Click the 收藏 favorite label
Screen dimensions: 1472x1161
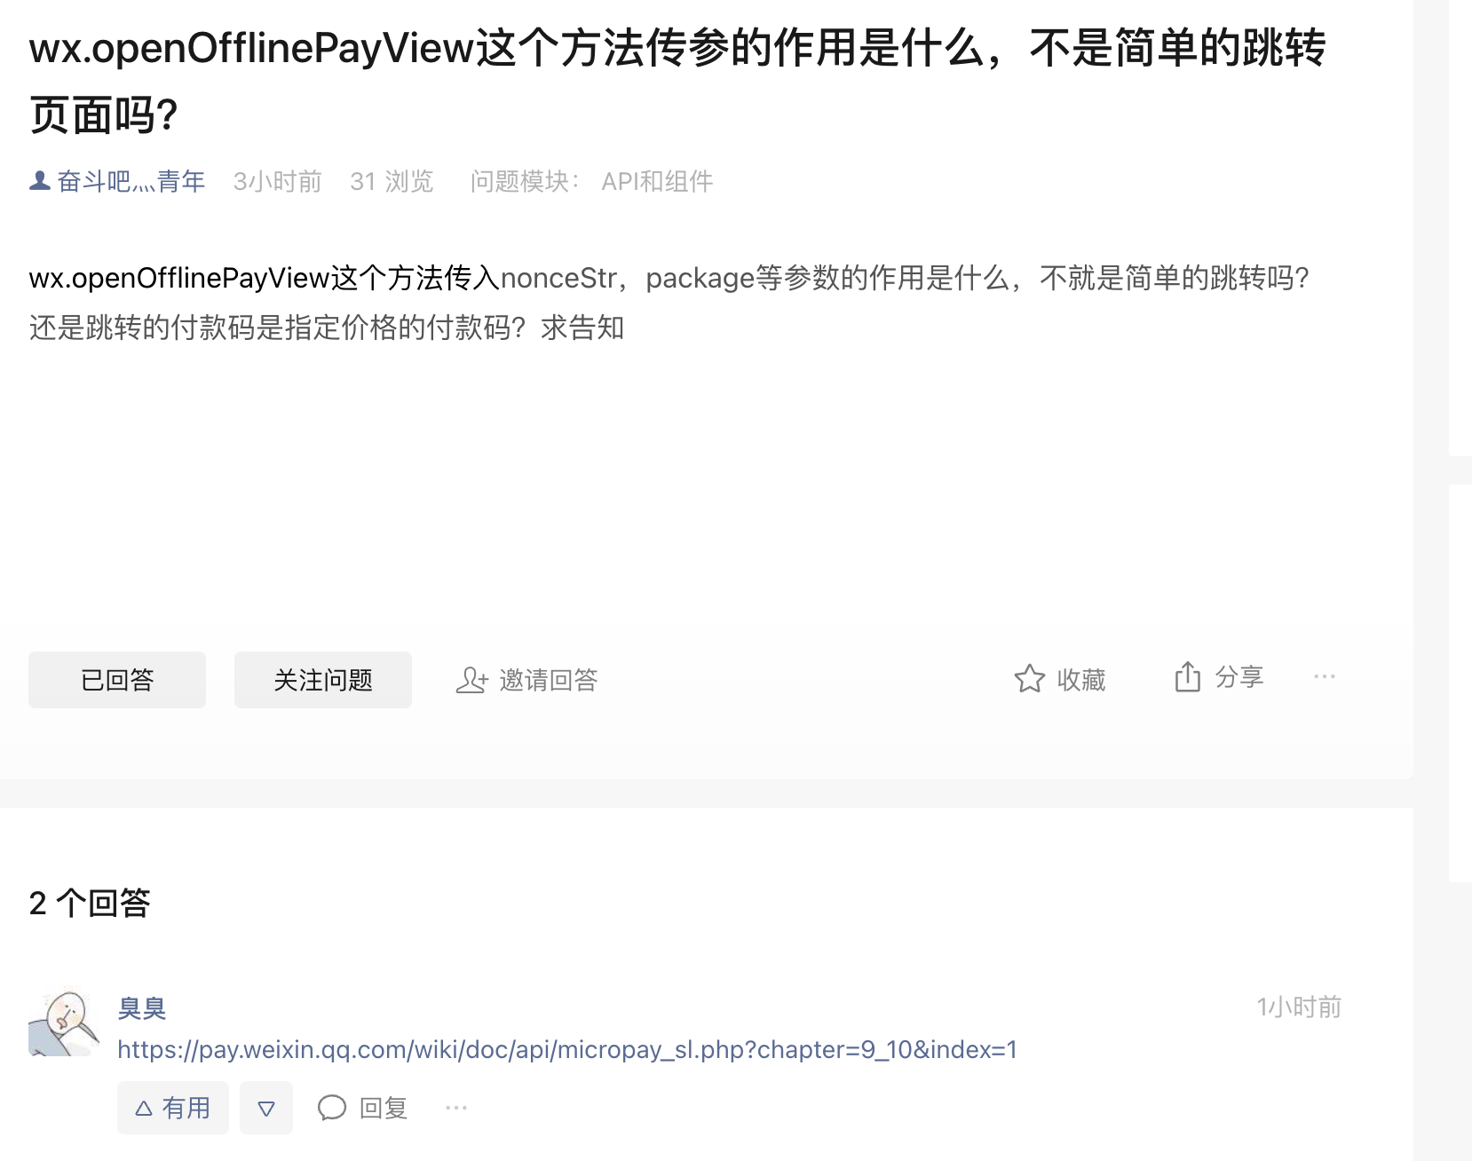[1081, 680]
